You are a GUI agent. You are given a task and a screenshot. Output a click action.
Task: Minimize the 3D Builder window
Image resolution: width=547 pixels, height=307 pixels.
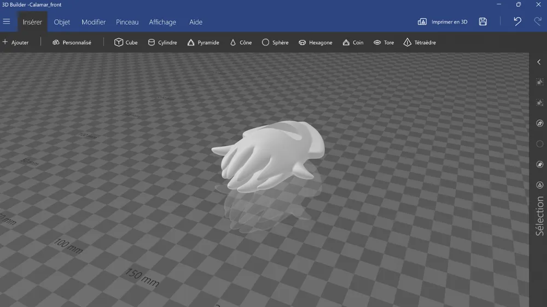point(499,4)
